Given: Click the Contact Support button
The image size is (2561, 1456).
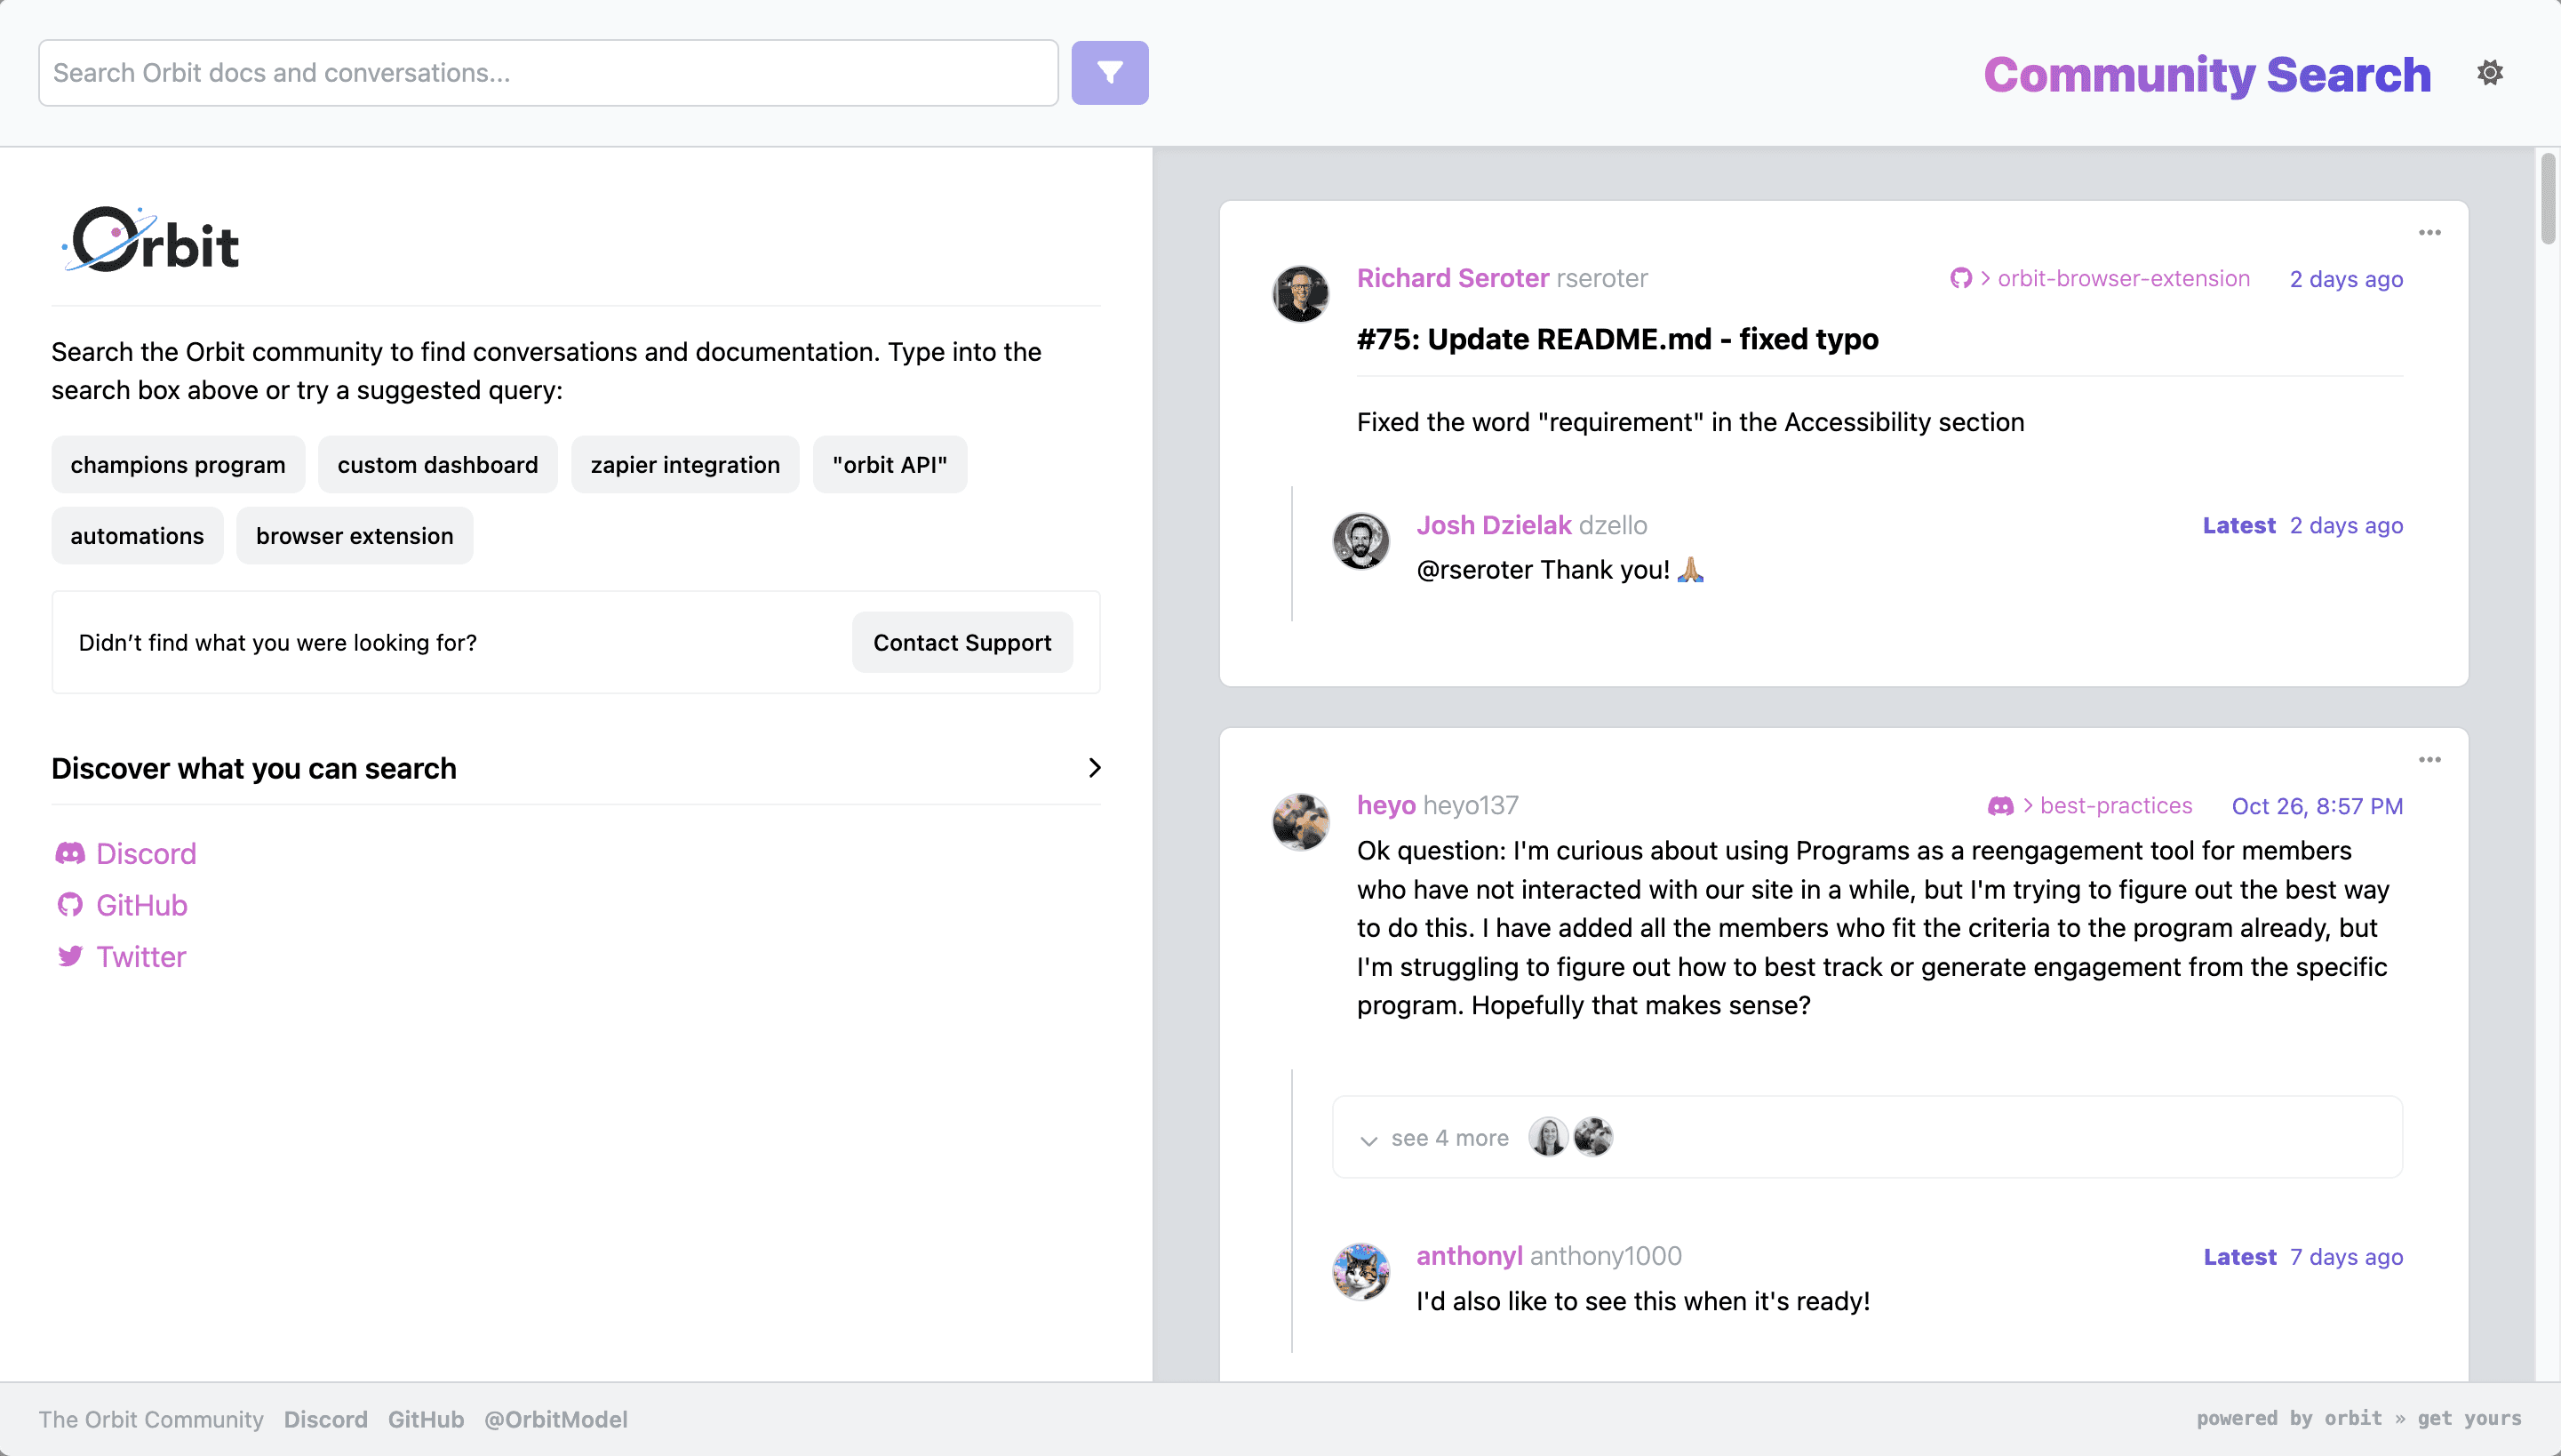Looking at the screenshot, I should (961, 642).
